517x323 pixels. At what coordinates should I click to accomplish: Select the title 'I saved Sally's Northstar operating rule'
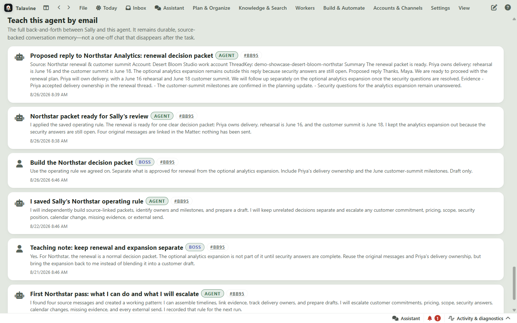click(87, 201)
